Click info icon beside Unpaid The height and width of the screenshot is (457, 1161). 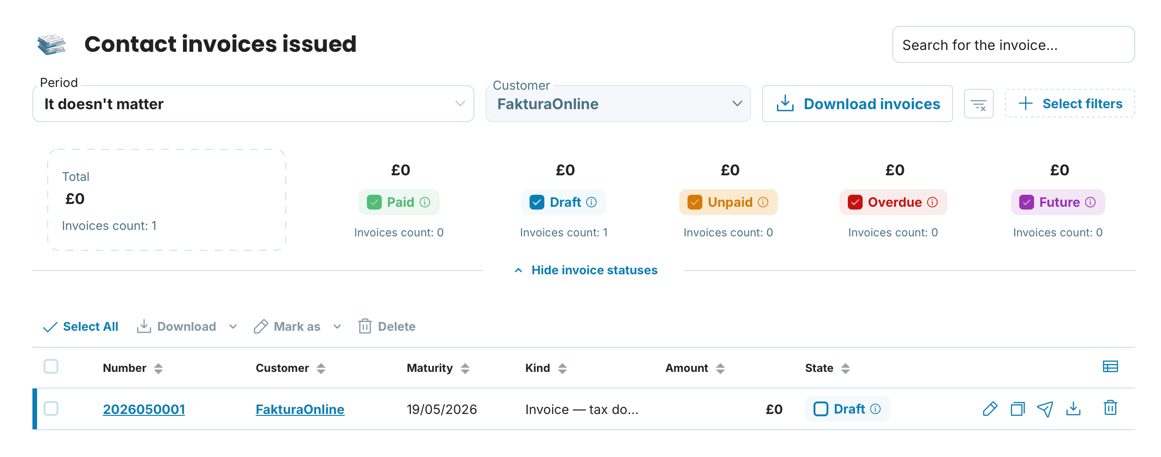(763, 202)
